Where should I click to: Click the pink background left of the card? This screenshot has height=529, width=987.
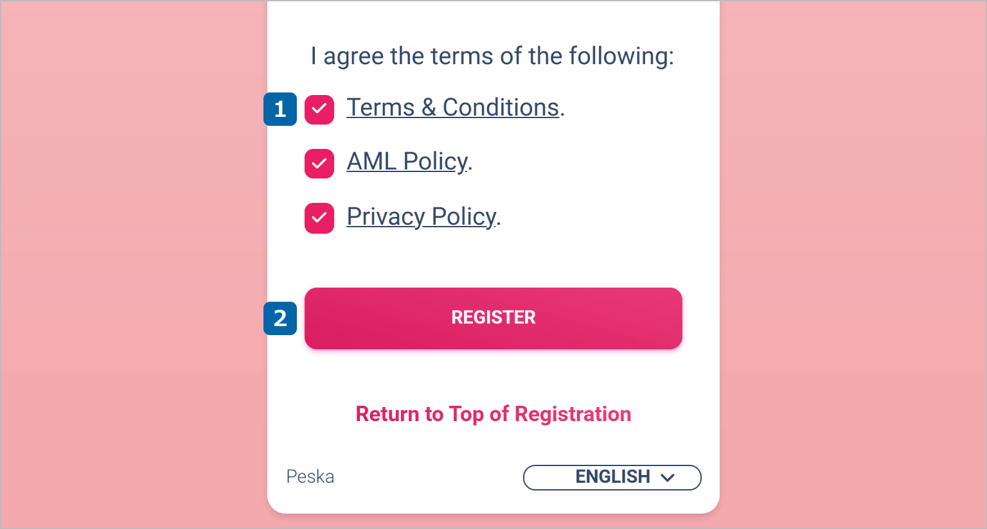129,257
